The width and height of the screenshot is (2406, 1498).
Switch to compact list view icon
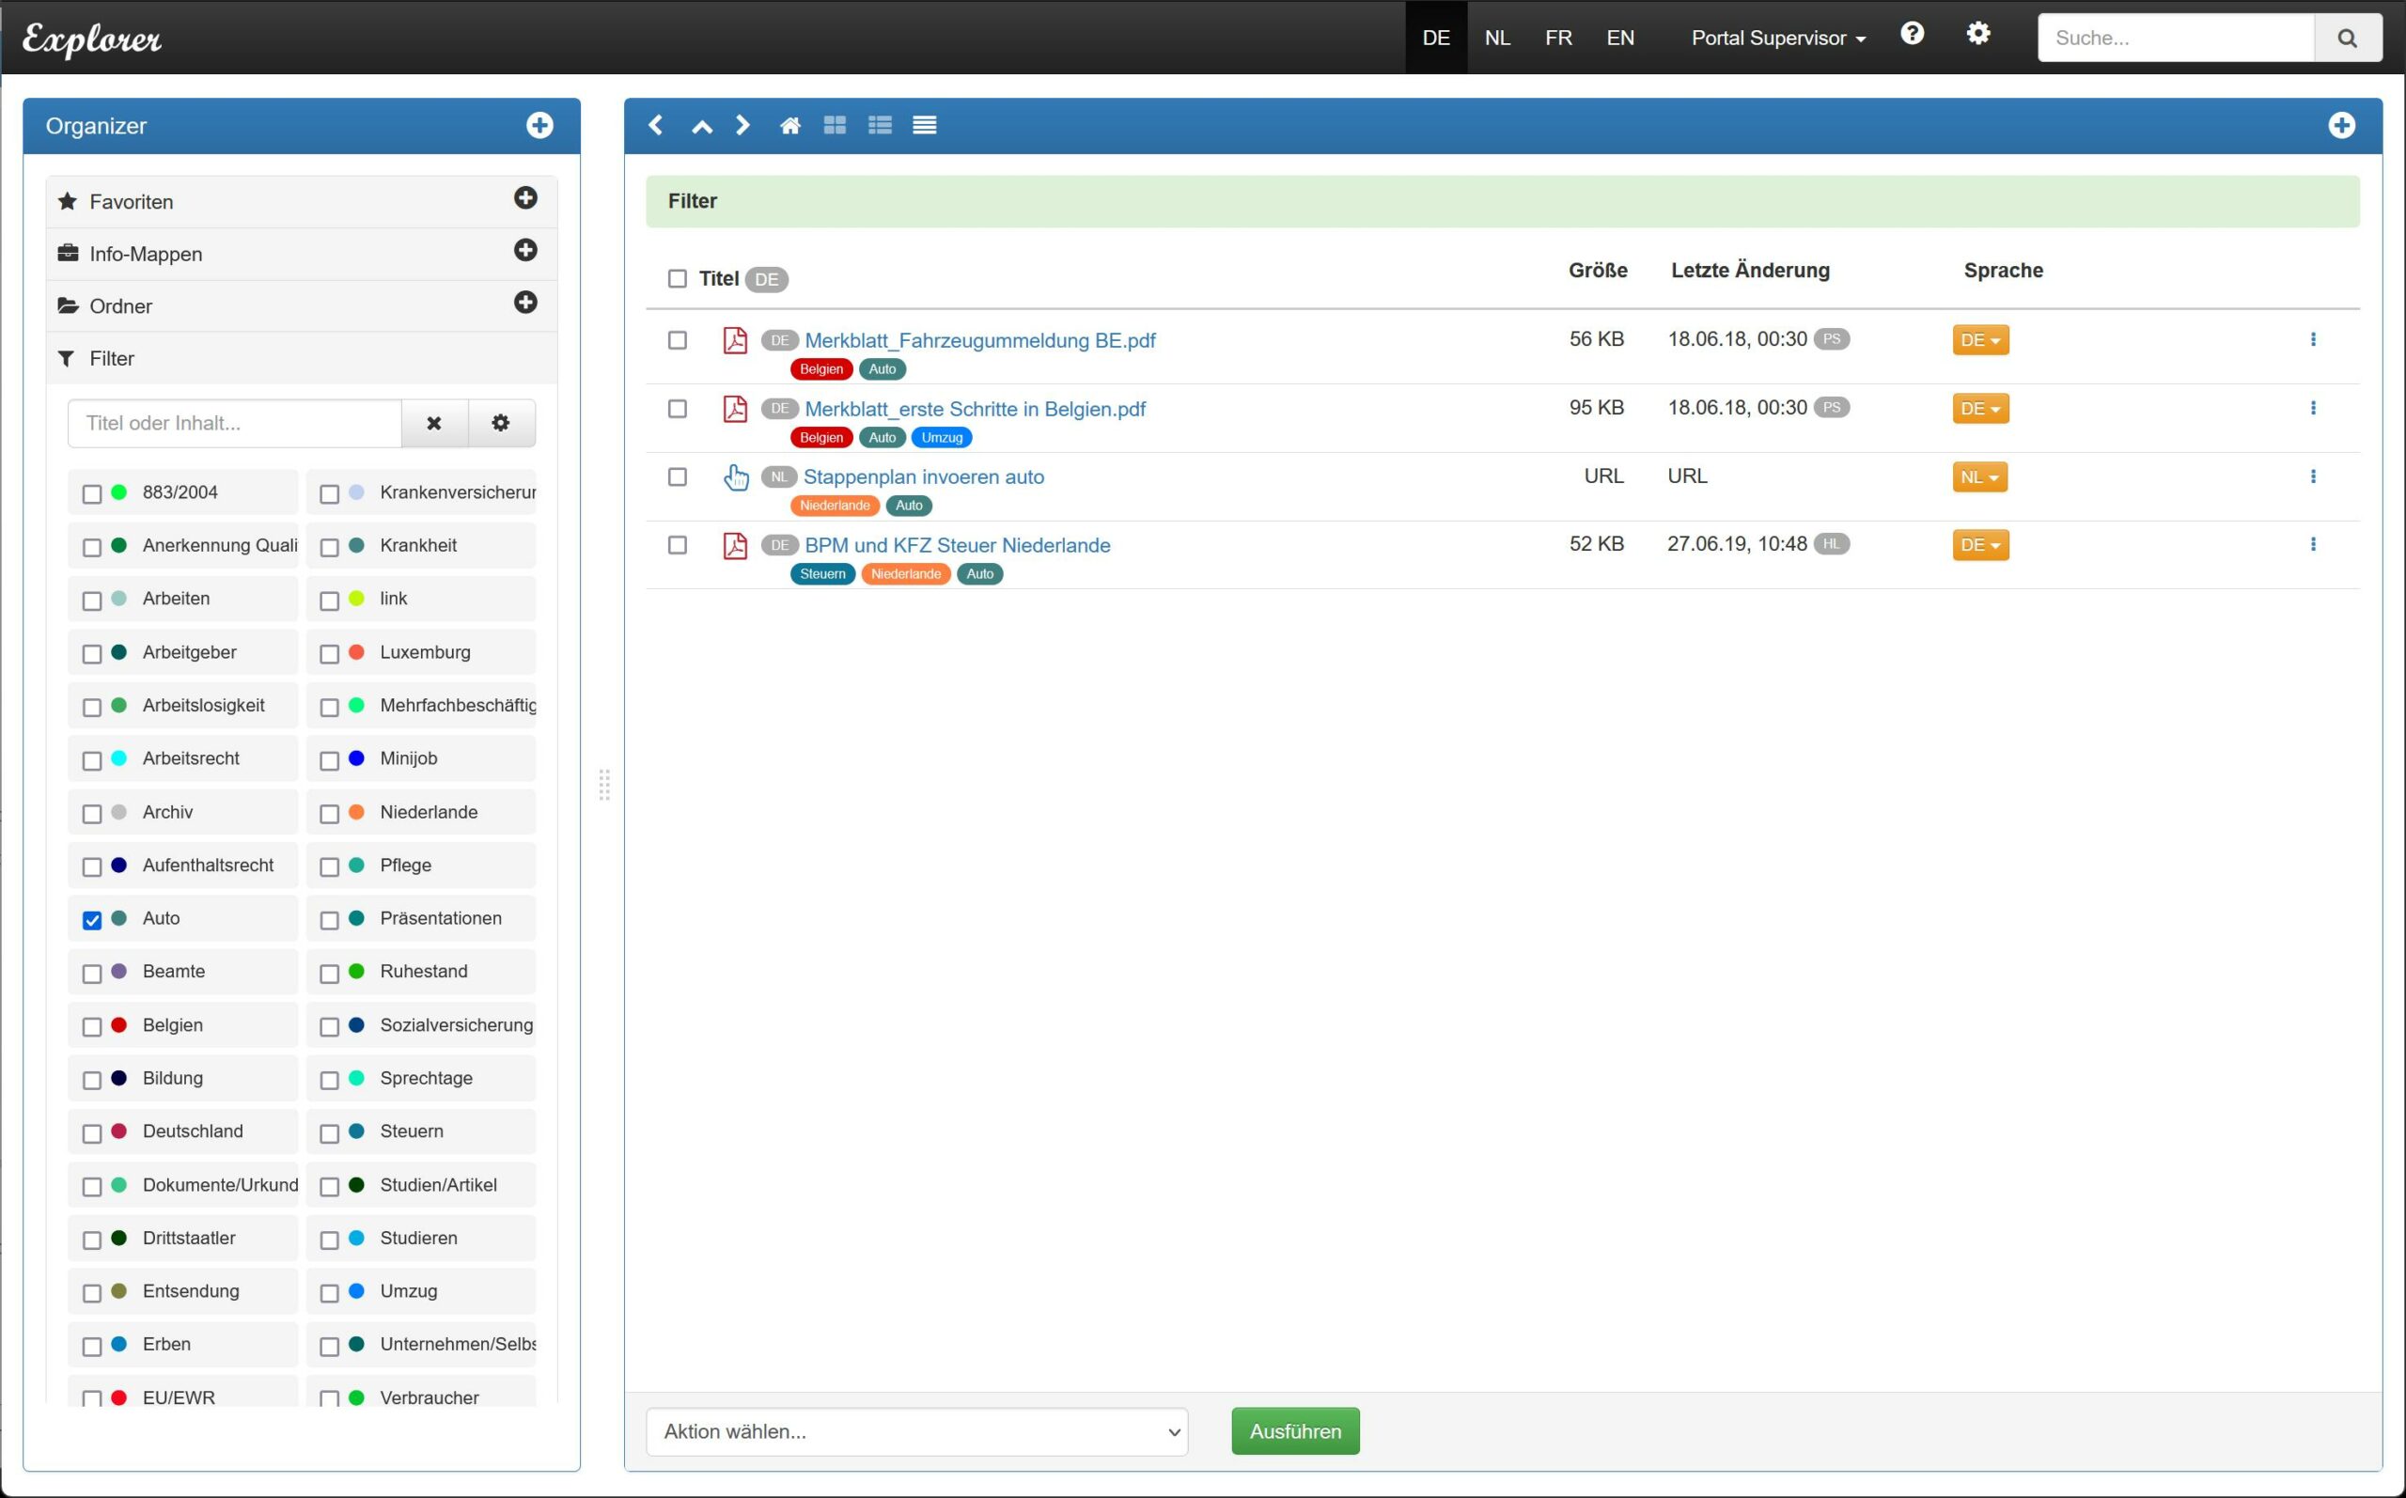pyautogui.click(x=924, y=126)
